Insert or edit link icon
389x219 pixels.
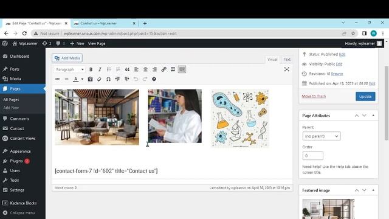[164, 69]
